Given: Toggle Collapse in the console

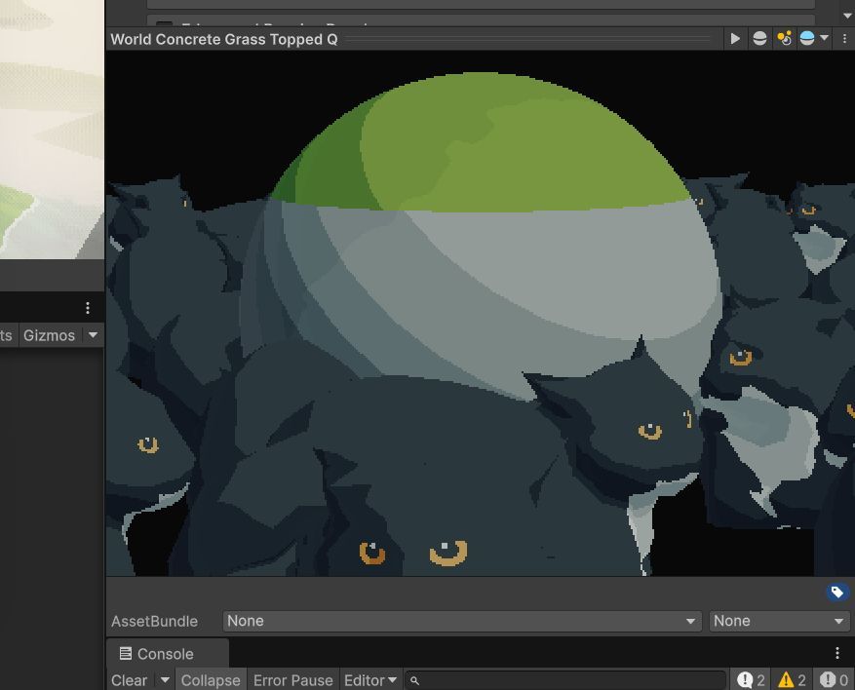Looking at the screenshot, I should coord(211,680).
